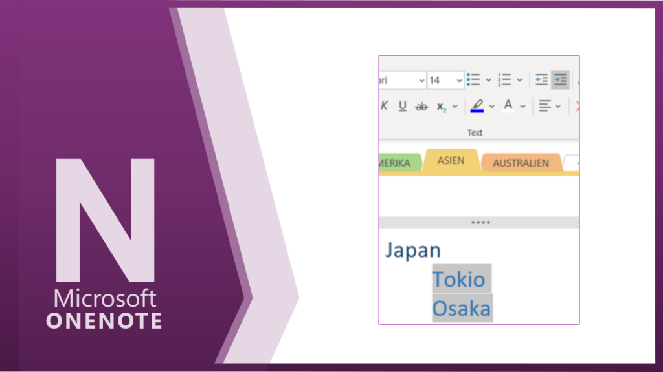Apply the text highlight pen
663x372 pixels.
click(477, 105)
